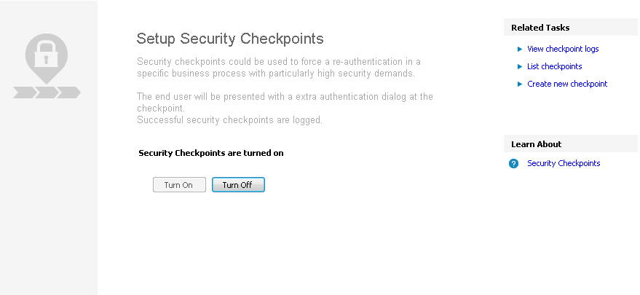Click the text about the extra authentication dialog
The width and height of the screenshot is (640, 295).
pos(284,102)
